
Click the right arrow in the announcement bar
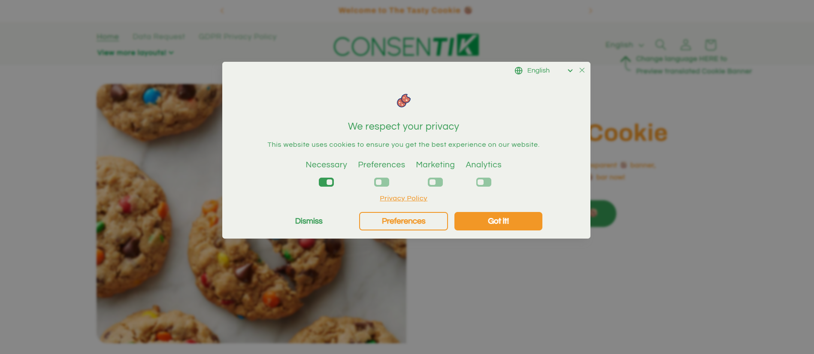(591, 10)
